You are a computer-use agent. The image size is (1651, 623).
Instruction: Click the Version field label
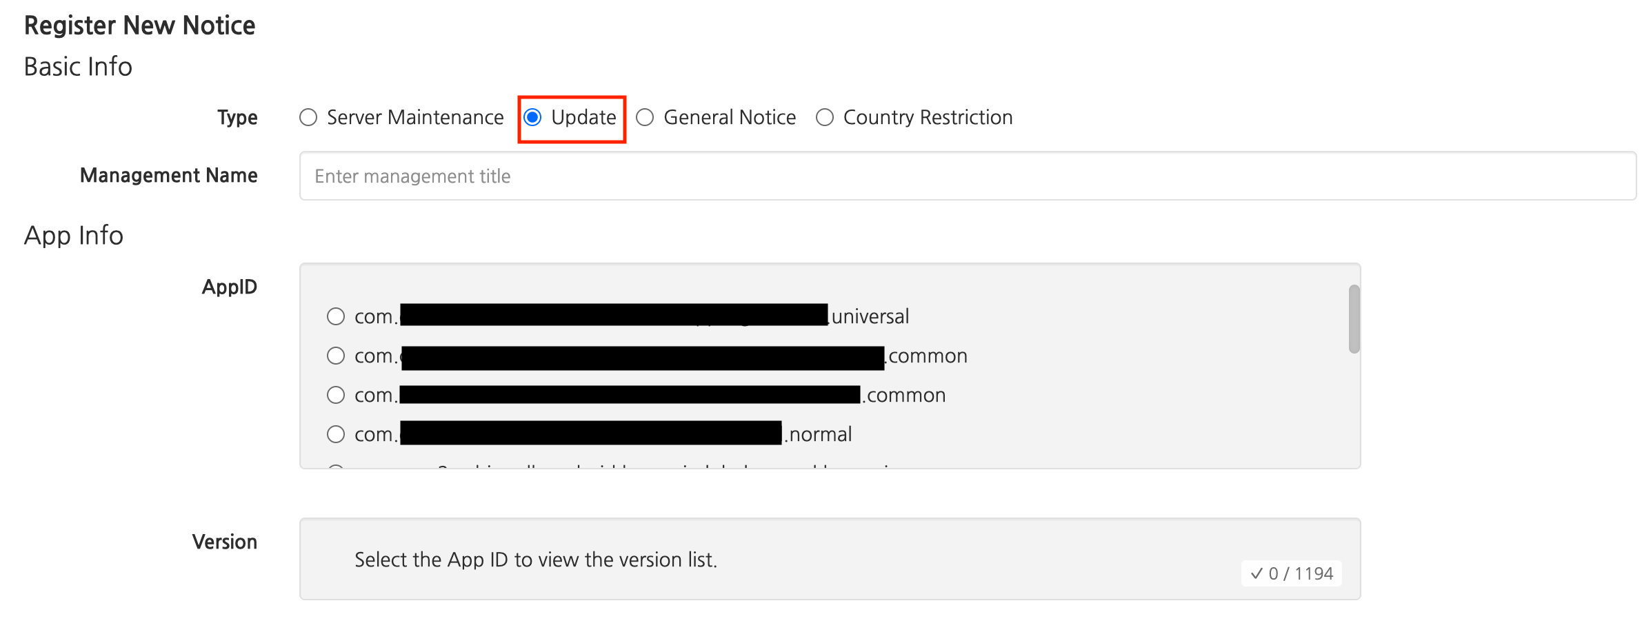pyautogui.click(x=224, y=542)
